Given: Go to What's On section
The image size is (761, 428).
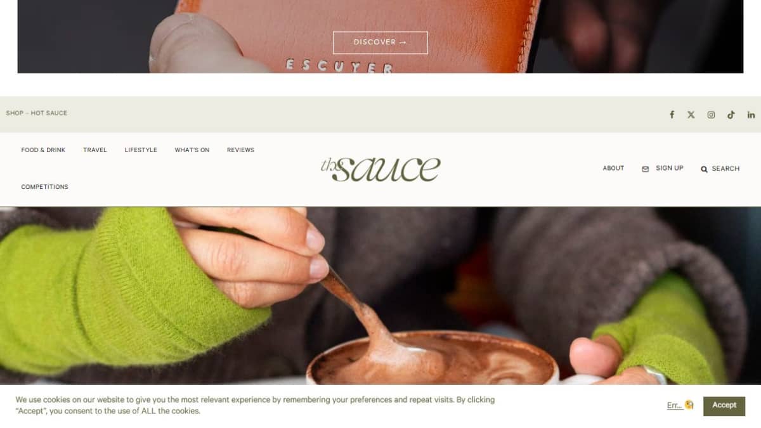Looking at the screenshot, I should [192, 150].
